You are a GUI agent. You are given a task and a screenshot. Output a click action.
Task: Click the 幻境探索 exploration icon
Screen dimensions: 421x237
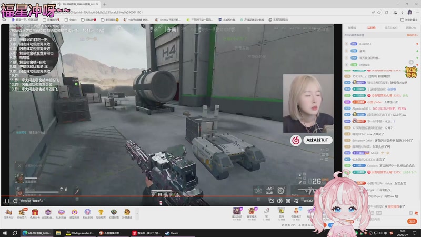click(114, 213)
